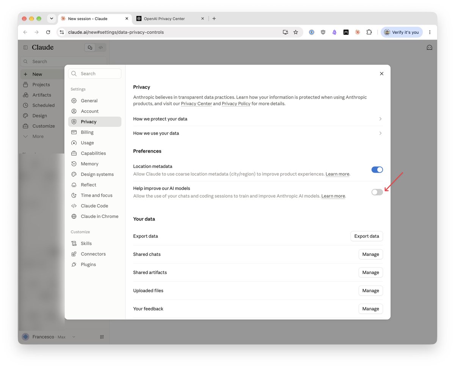Click install app icon in address bar
The height and width of the screenshot is (368, 455).
286,32
